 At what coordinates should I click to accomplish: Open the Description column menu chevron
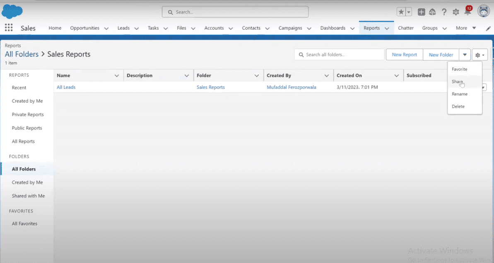click(186, 76)
